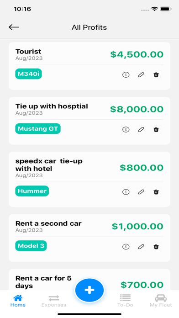
Task: View info for Tie up with hosptial
Action: coord(126,129)
